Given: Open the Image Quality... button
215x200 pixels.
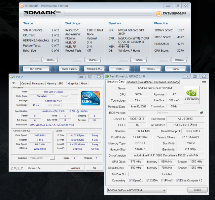Looking at the screenshot, I should point(70,69).
